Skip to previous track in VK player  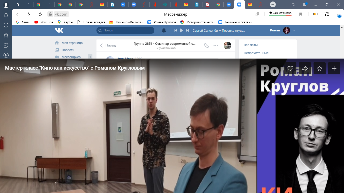click(x=176, y=30)
